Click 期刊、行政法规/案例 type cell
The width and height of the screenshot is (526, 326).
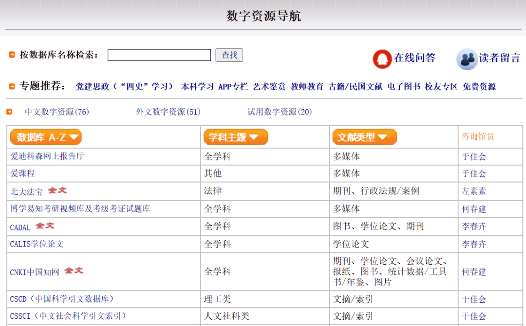(376, 191)
